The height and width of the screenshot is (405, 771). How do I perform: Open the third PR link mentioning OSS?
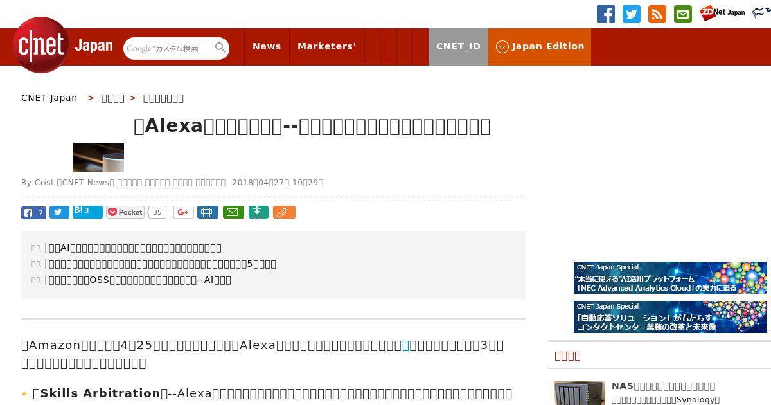click(140, 280)
